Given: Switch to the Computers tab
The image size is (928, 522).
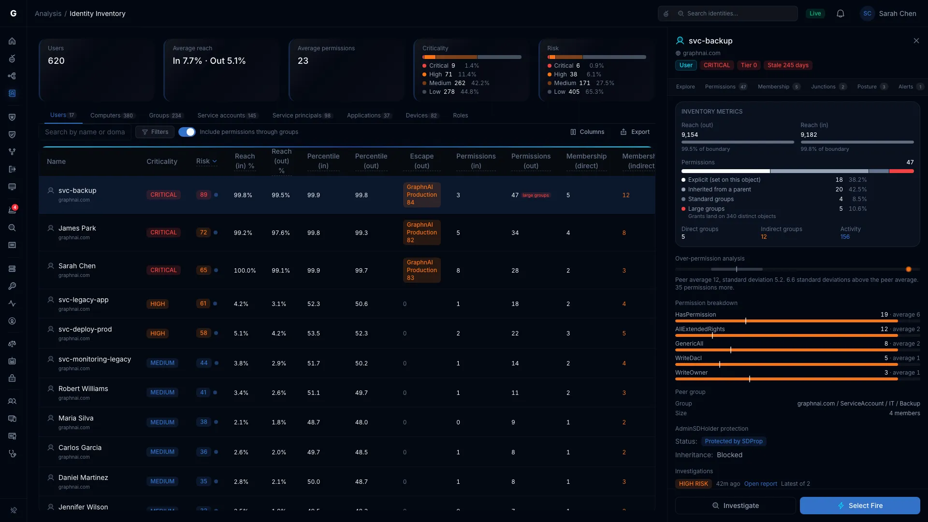Looking at the screenshot, I should (x=112, y=116).
